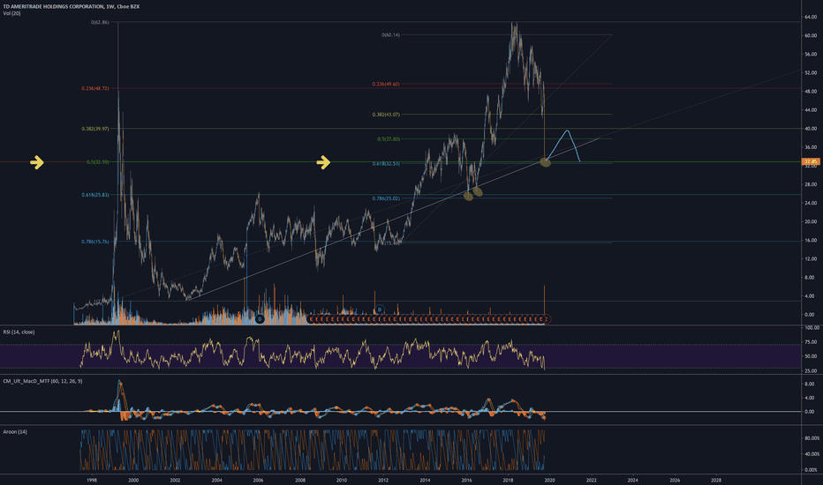Click 40.00% on the Aroon scale
The width and height of the screenshot is (823, 485).
click(812, 454)
